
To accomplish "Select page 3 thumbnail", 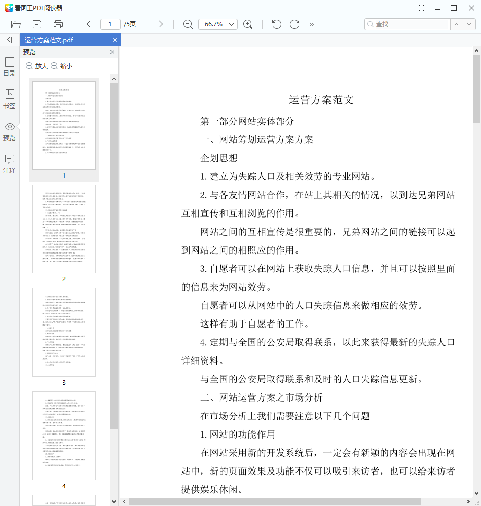I will pos(64,333).
